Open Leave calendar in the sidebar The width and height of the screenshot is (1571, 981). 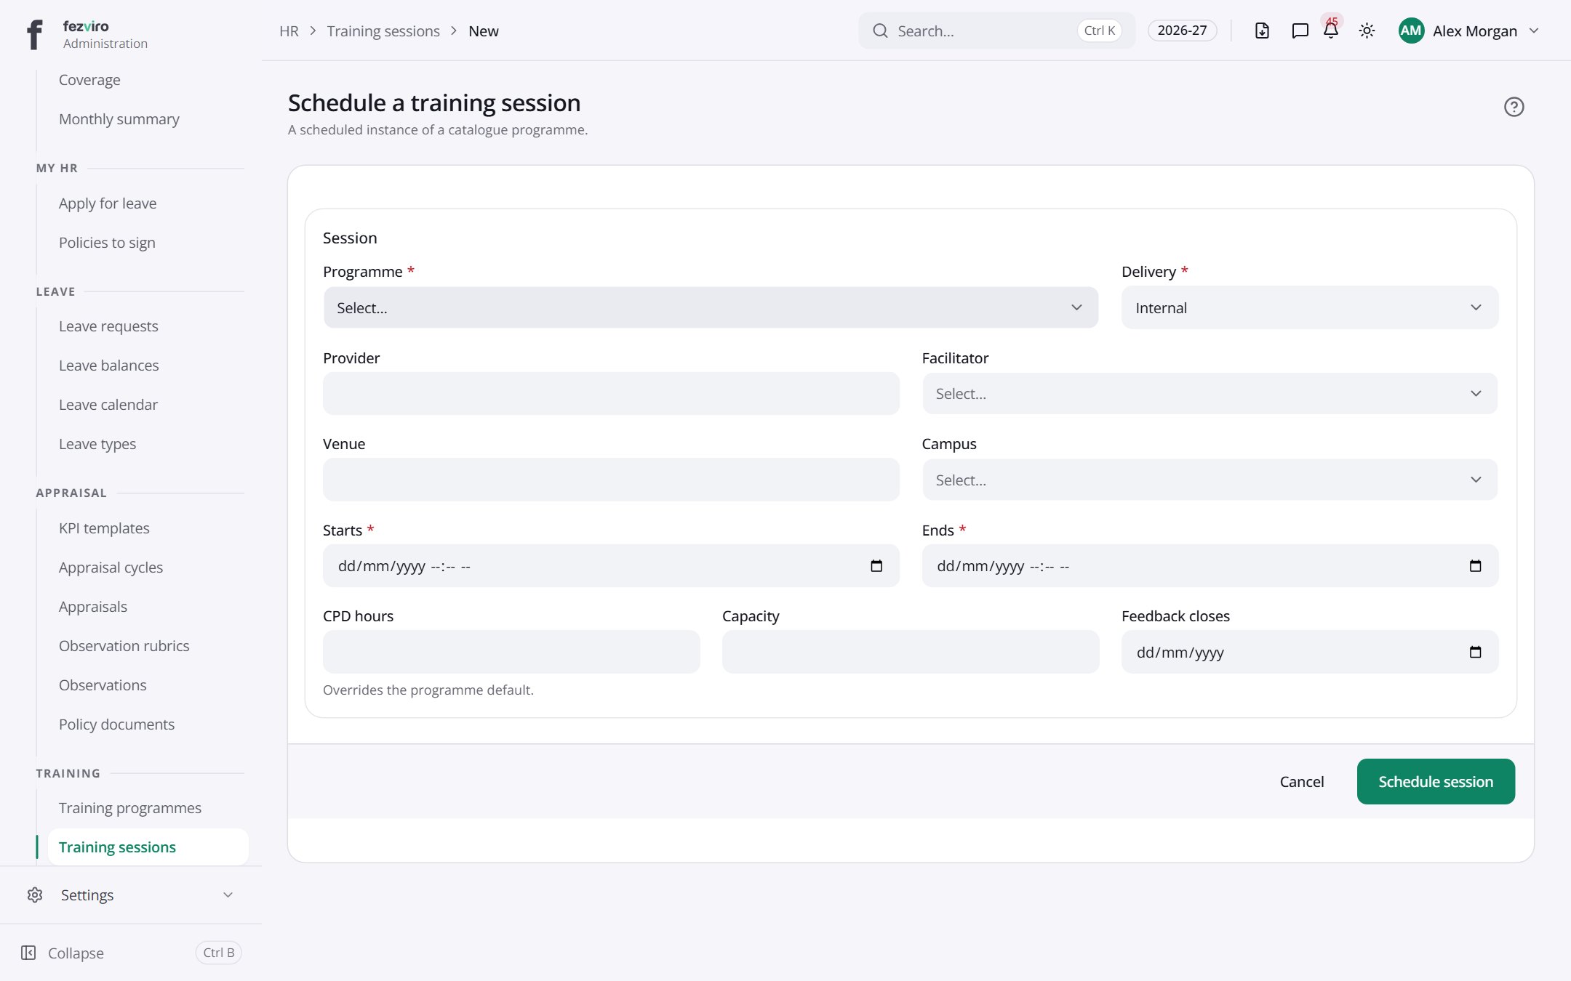tap(108, 405)
